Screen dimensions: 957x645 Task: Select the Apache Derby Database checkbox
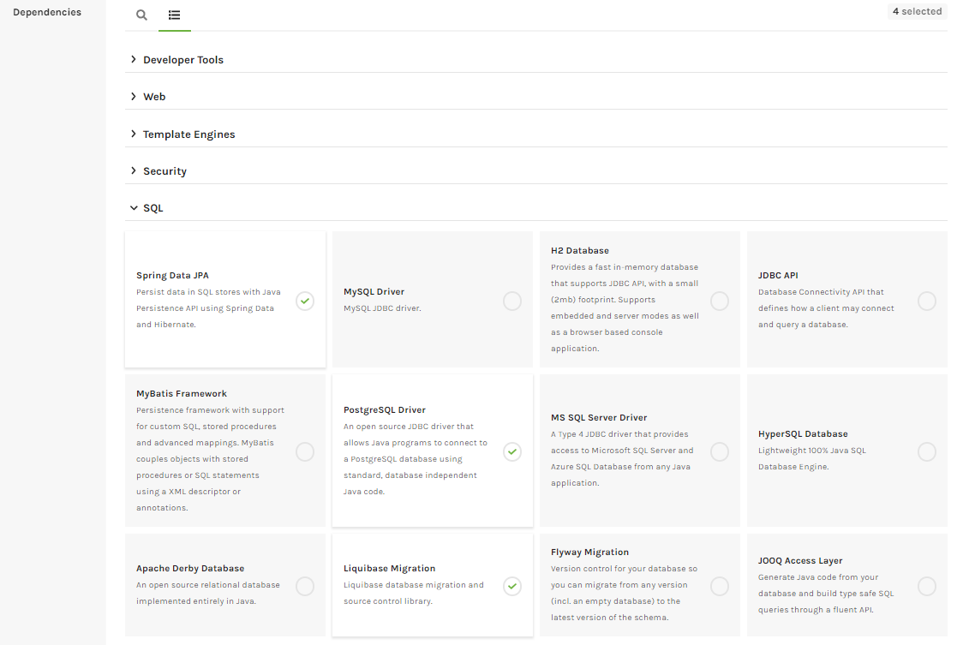coord(305,587)
